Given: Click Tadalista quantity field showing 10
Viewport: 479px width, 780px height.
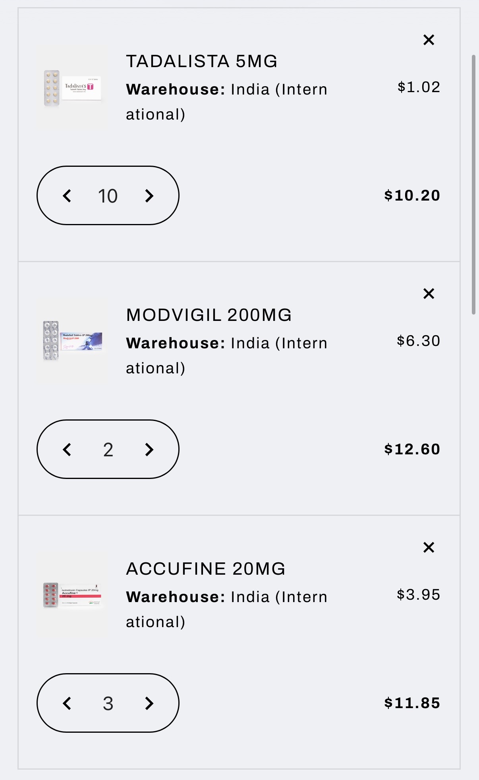Looking at the screenshot, I should (x=108, y=196).
